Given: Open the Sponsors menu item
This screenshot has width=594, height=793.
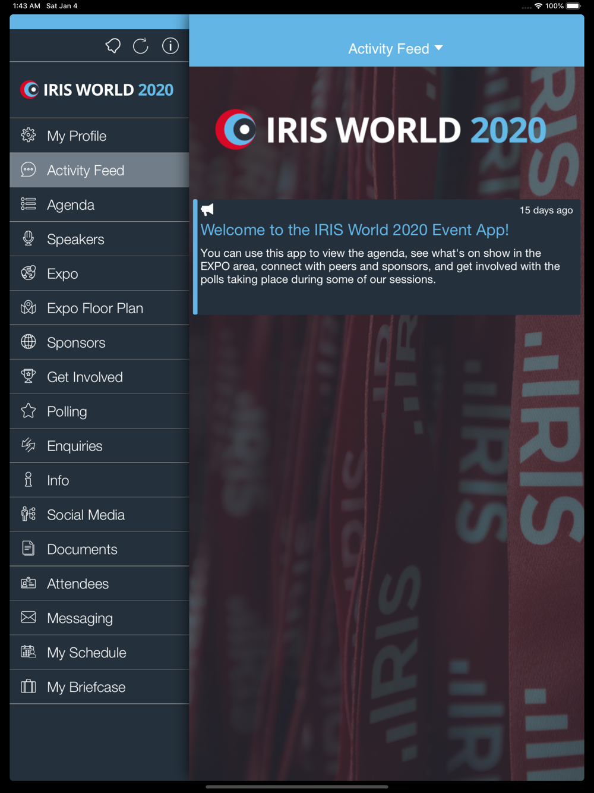Looking at the screenshot, I should coord(99,342).
